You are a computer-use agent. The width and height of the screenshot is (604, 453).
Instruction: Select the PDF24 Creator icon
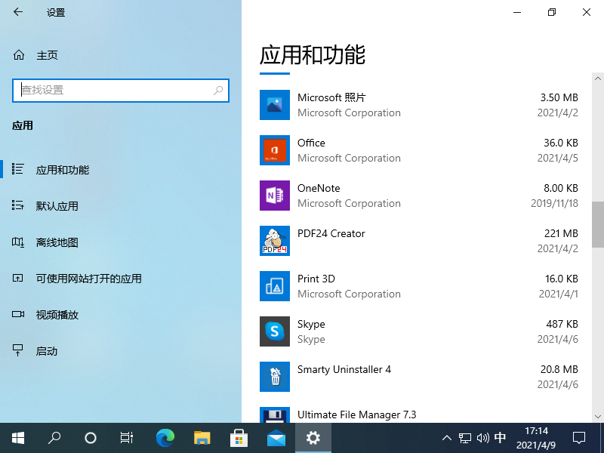(x=275, y=241)
